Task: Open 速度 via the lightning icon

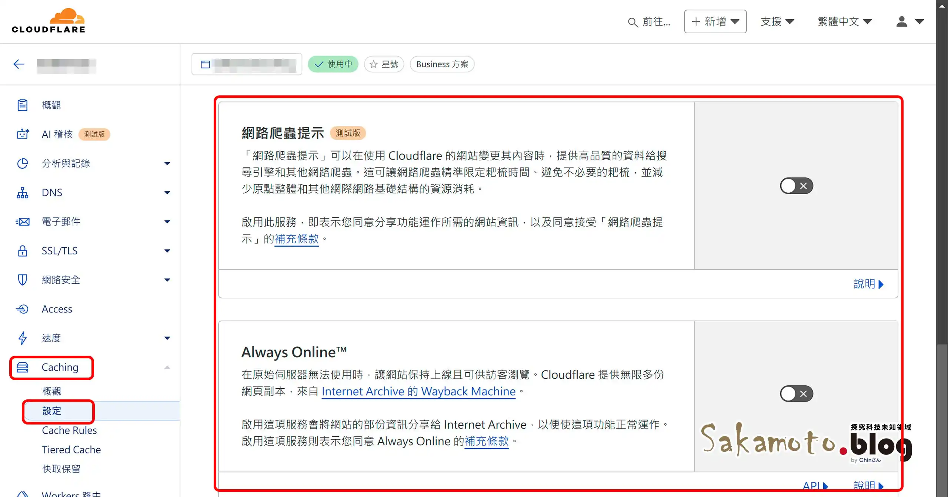Action: (23, 338)
